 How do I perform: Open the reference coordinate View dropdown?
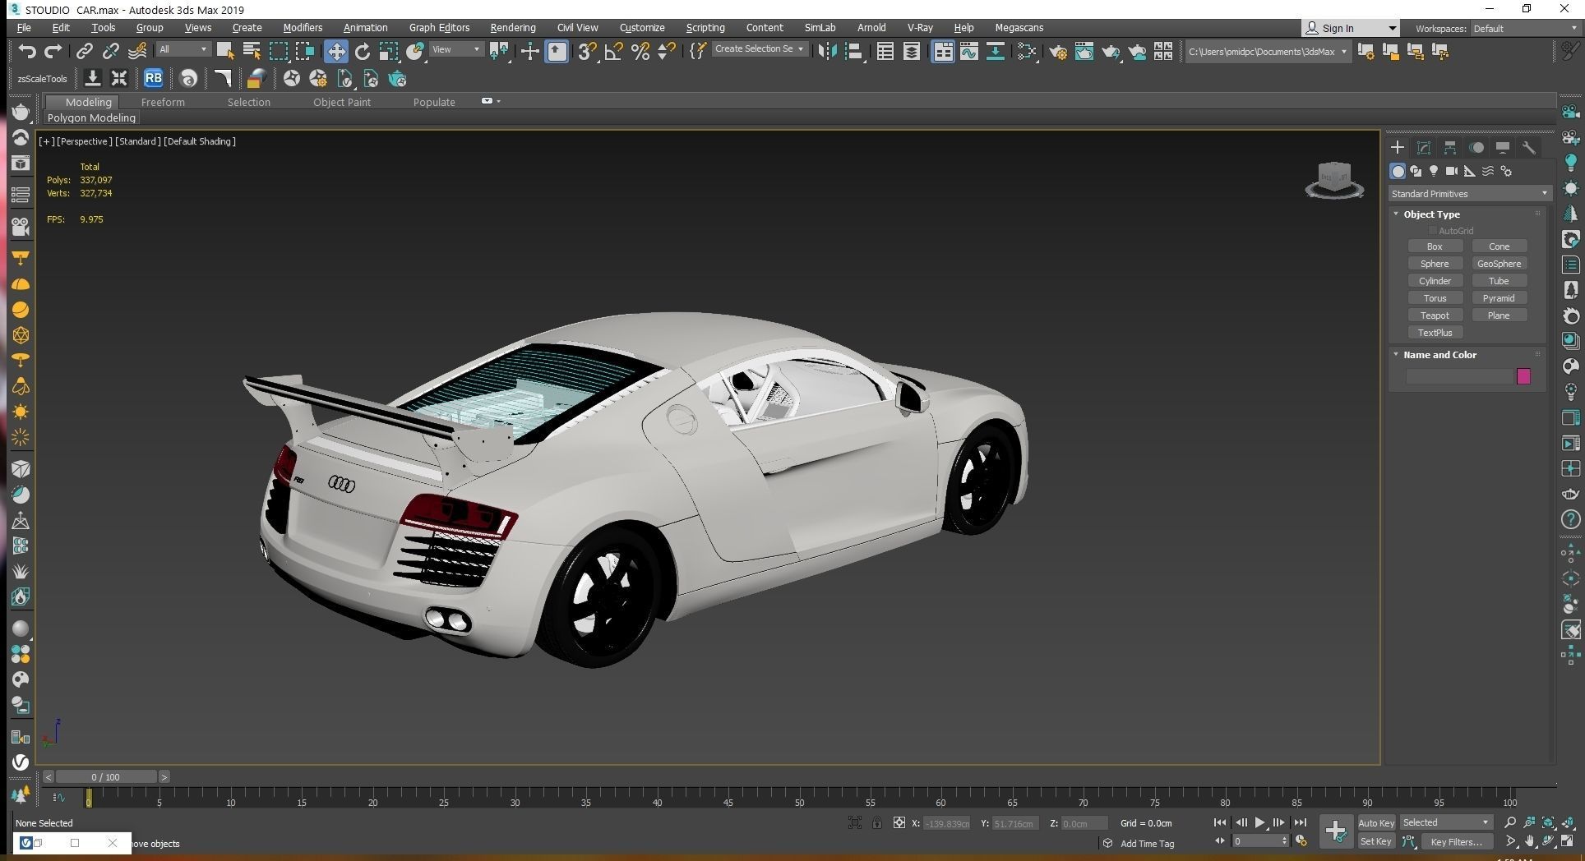point(456,50)
